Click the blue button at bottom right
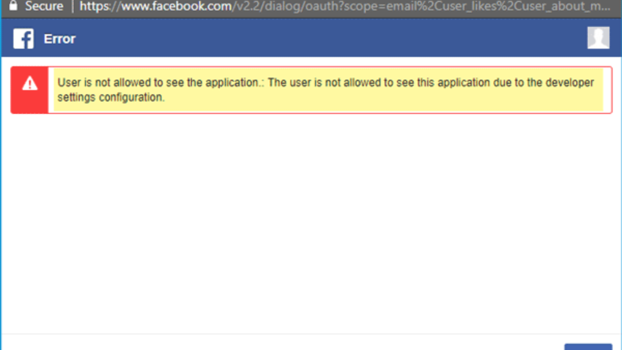Screen dimensions: 622x350 [x=588, y=346]
